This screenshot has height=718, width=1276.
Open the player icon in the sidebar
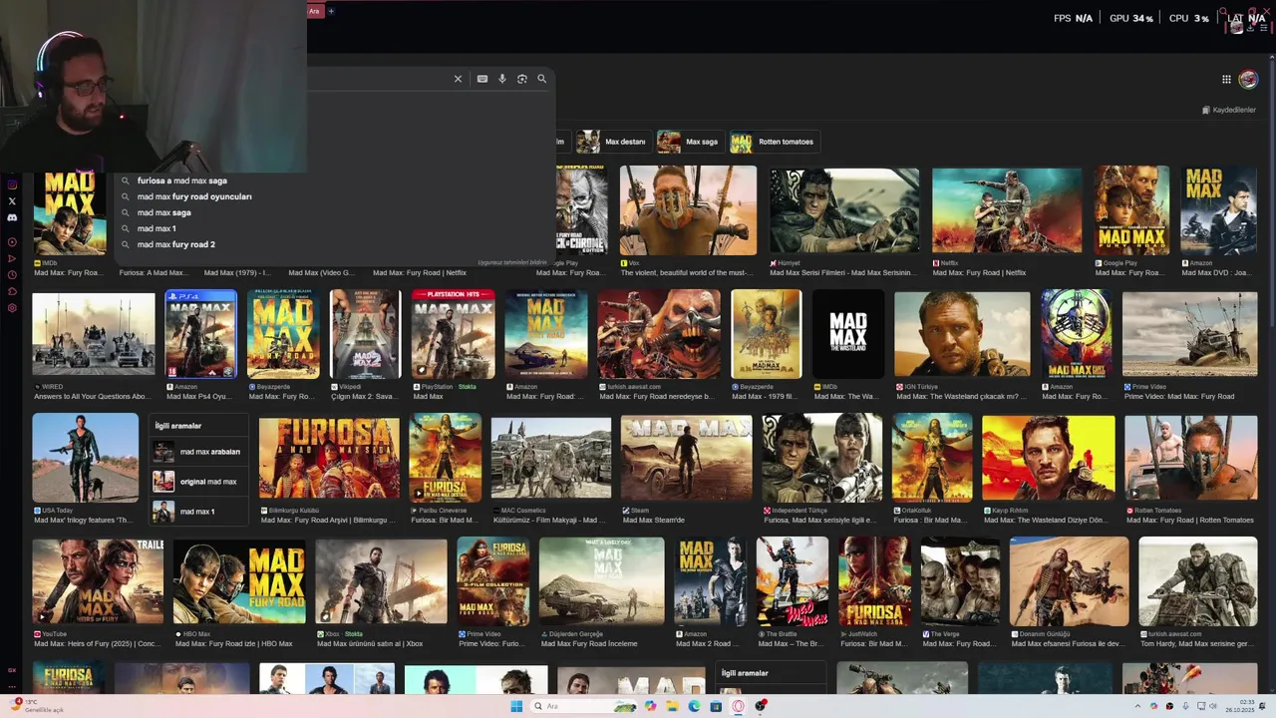coord(12,242)
